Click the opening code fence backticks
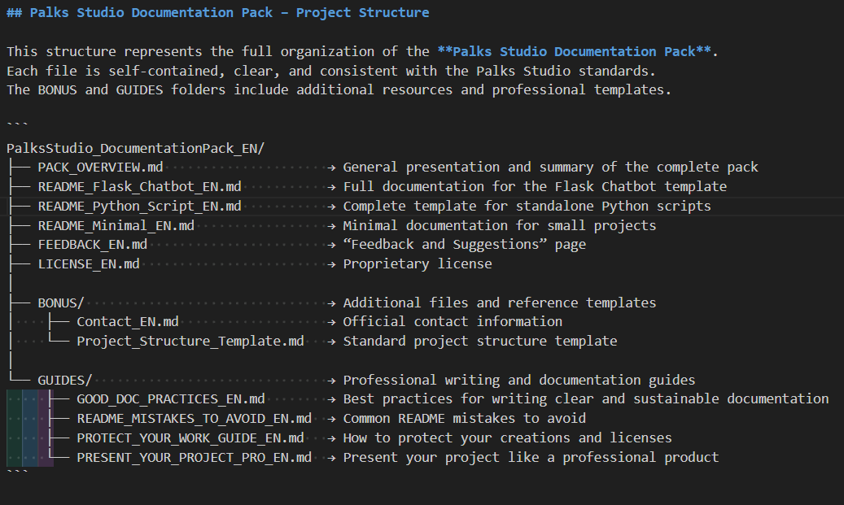 tap(17, 128)
